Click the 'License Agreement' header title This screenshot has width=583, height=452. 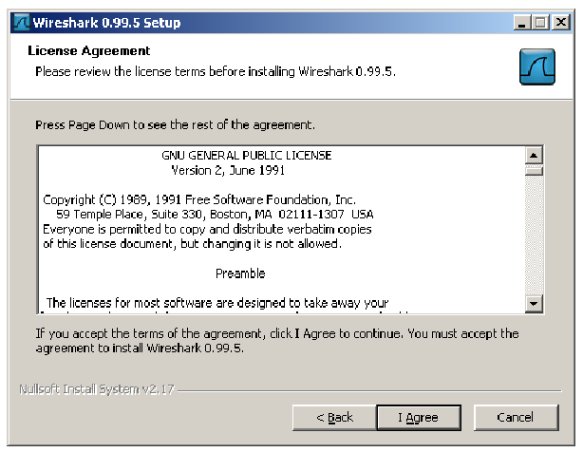click(x=89, y=51)
